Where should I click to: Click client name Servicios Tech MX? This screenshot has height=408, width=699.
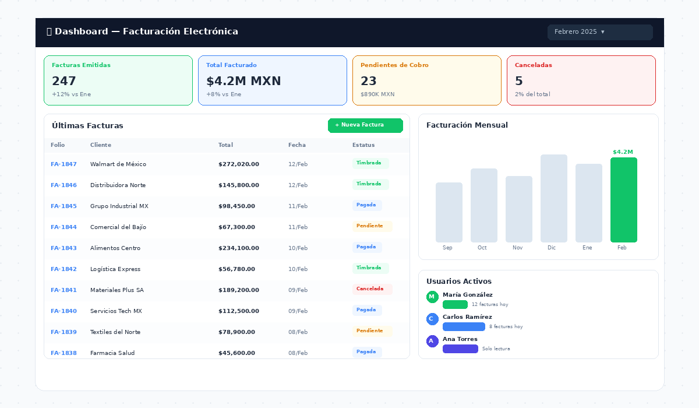116,311
